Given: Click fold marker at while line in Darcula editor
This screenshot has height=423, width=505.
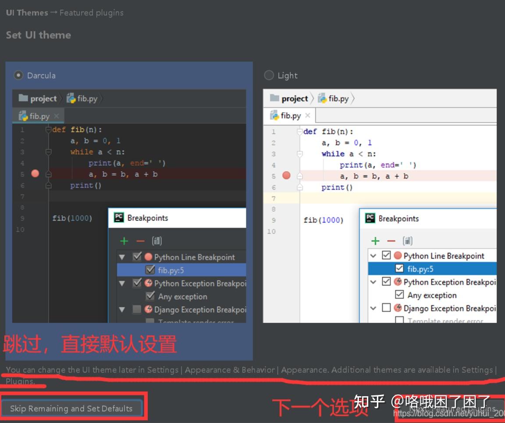Looking at the screenshot, I should (49, 151).
